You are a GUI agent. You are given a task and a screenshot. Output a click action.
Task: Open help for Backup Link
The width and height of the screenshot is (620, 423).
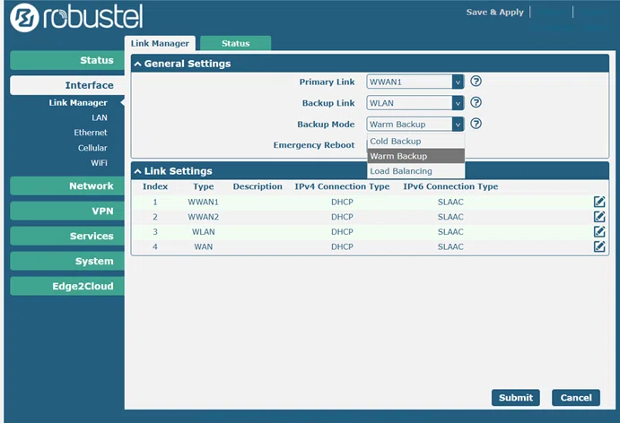[476, 103]
